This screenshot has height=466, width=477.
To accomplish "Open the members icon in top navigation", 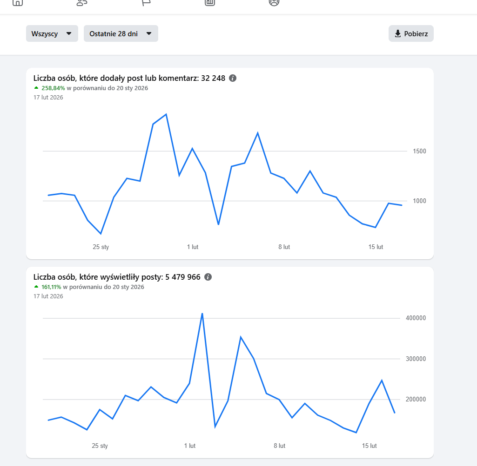I will tap(81, 2).
